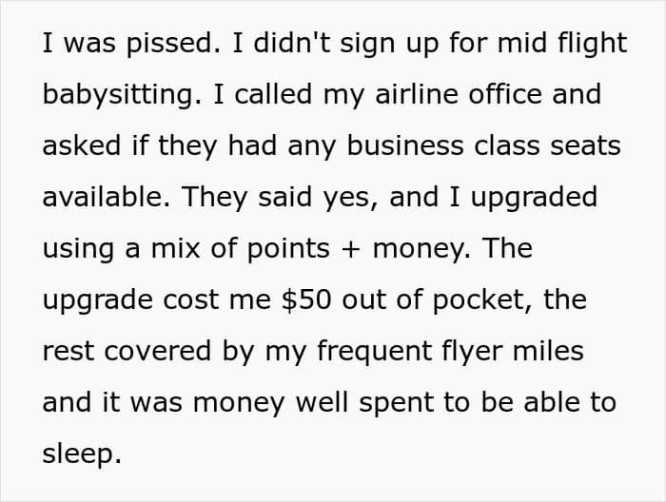Click the word "covered" in seventh line
The width and height of the screenshot is (666, 502).
click(x=158, y=352)
